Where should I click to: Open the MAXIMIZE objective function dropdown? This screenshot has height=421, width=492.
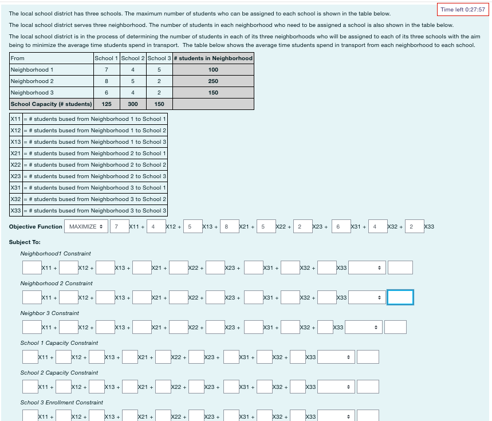[86, 226]
